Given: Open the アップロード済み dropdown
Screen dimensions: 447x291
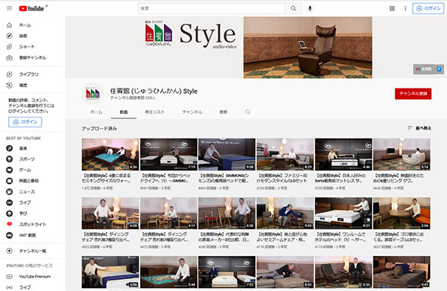Looking at the screenshot, I should (99, 129).
